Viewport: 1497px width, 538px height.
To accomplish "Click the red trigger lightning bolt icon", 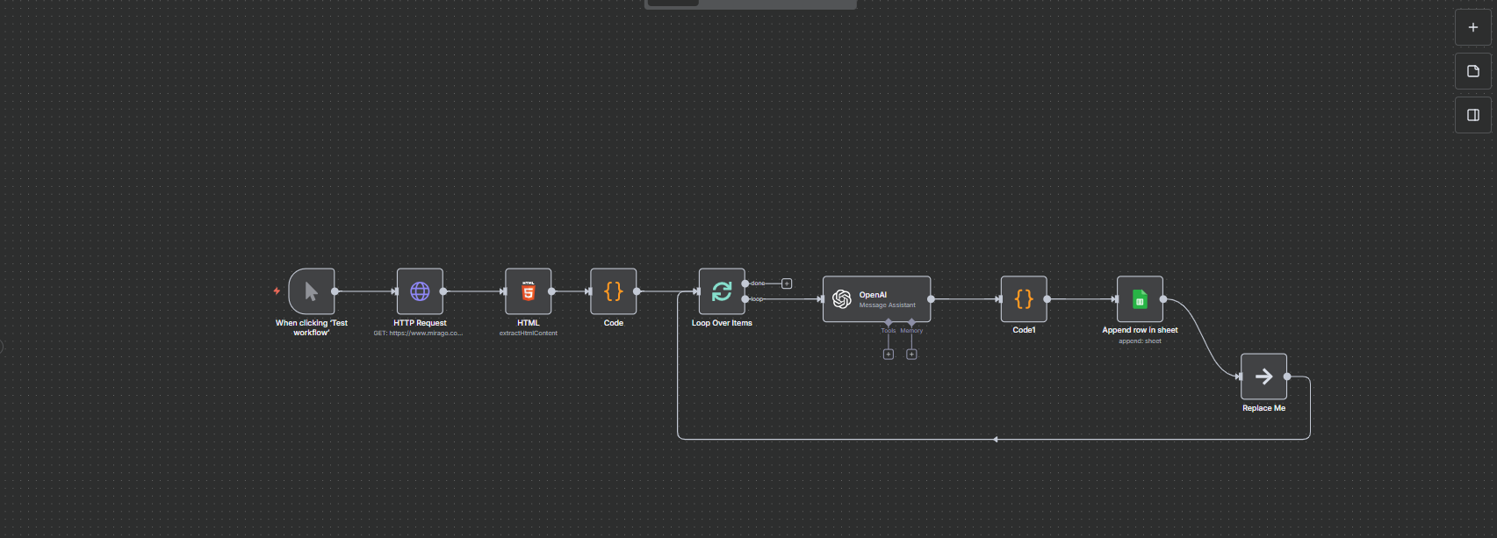I will [277, 291].
